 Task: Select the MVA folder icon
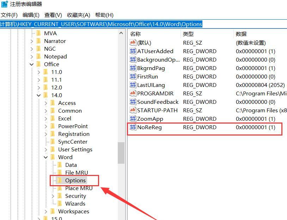[x=39, y=33]
